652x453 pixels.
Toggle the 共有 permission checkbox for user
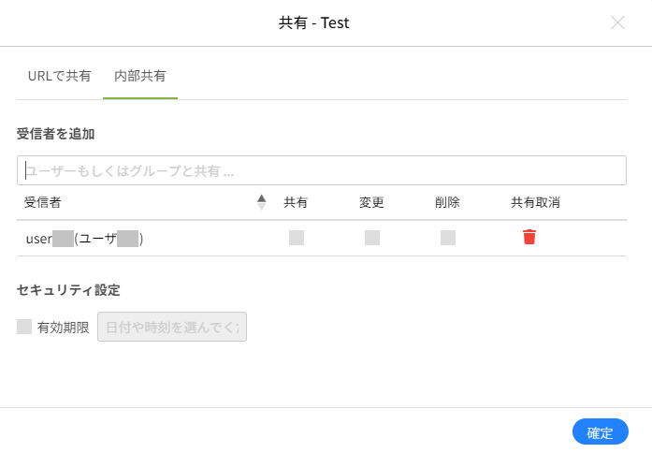click(297, 238)
